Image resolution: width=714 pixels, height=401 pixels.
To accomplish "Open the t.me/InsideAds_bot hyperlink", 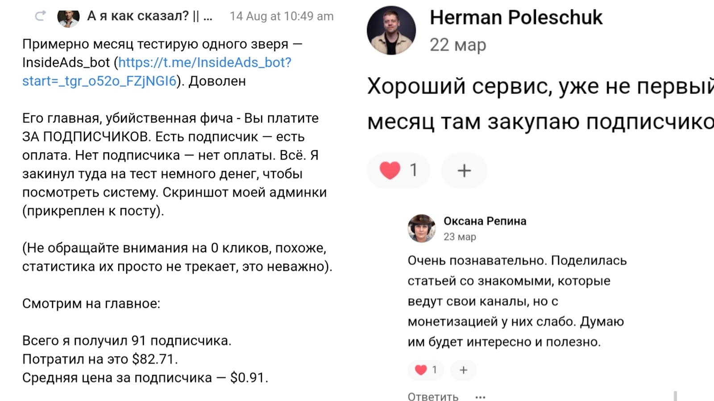I will 204,62.
